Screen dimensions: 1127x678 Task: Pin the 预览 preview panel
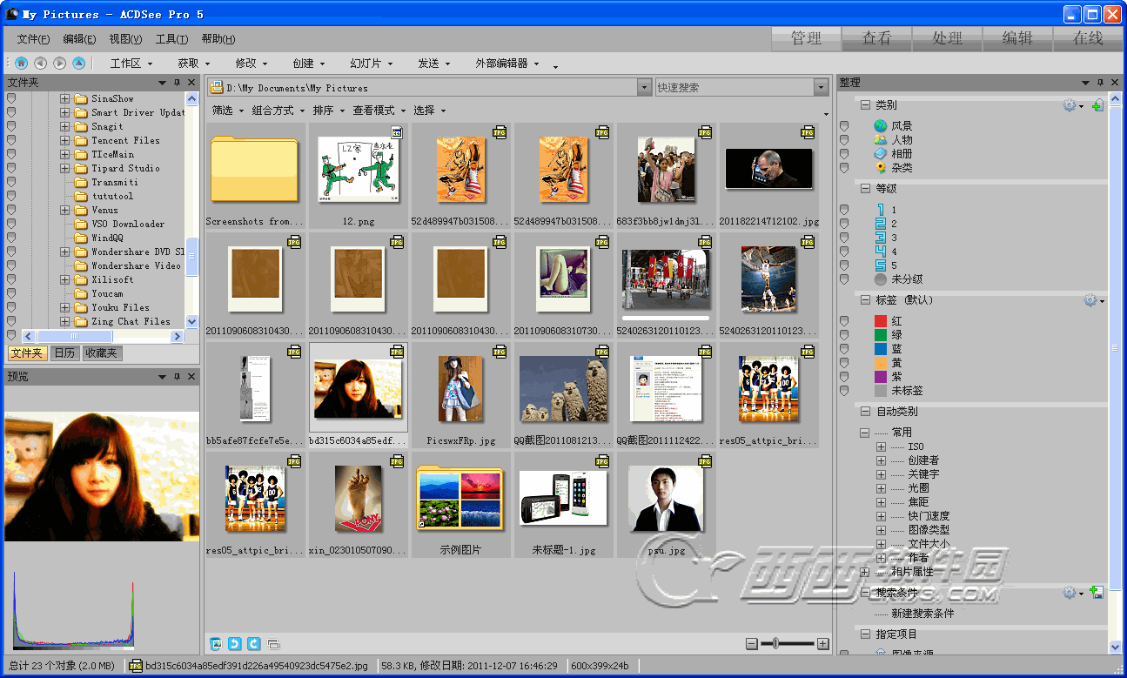pyautogui.click(x=178, y=377)
